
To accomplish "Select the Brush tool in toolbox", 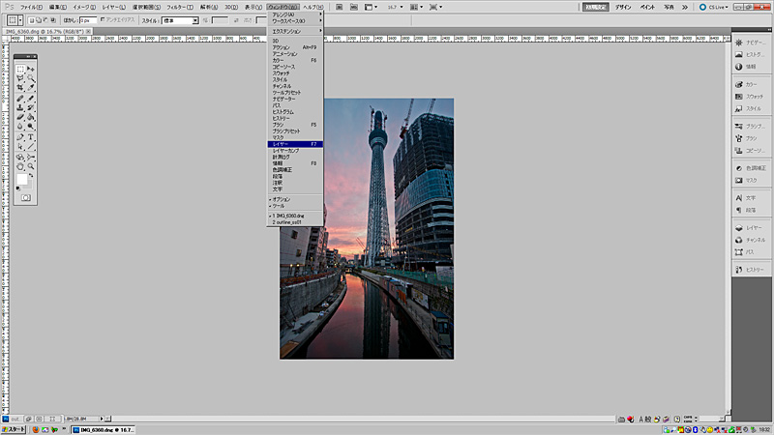I will tap(31, 99).
